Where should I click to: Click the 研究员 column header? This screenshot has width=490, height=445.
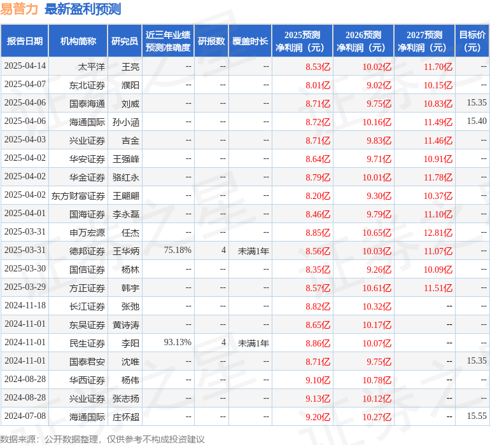tap(125, 41)
